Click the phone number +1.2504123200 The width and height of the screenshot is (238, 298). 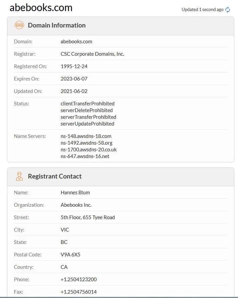click(79, 279)
